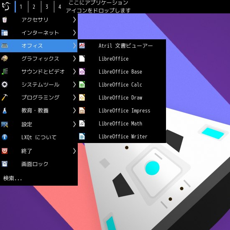Click the chevron on the オフィス row
This screenshot has width=230, height=230.
pyautogui.click(x=74, y=46)
